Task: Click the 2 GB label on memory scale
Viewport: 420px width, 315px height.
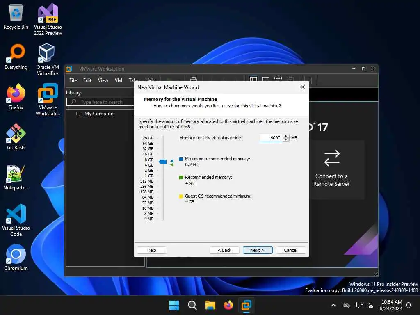Action: click(x=149, y=170)
